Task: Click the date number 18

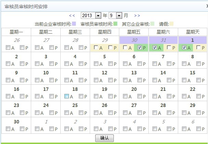Action: [x=75, y=89]
